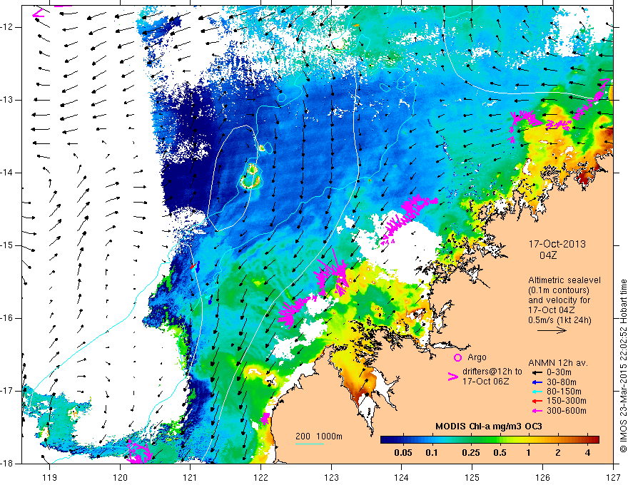Click the red current arrow near 121°E, 15°S

coord(193,266)
